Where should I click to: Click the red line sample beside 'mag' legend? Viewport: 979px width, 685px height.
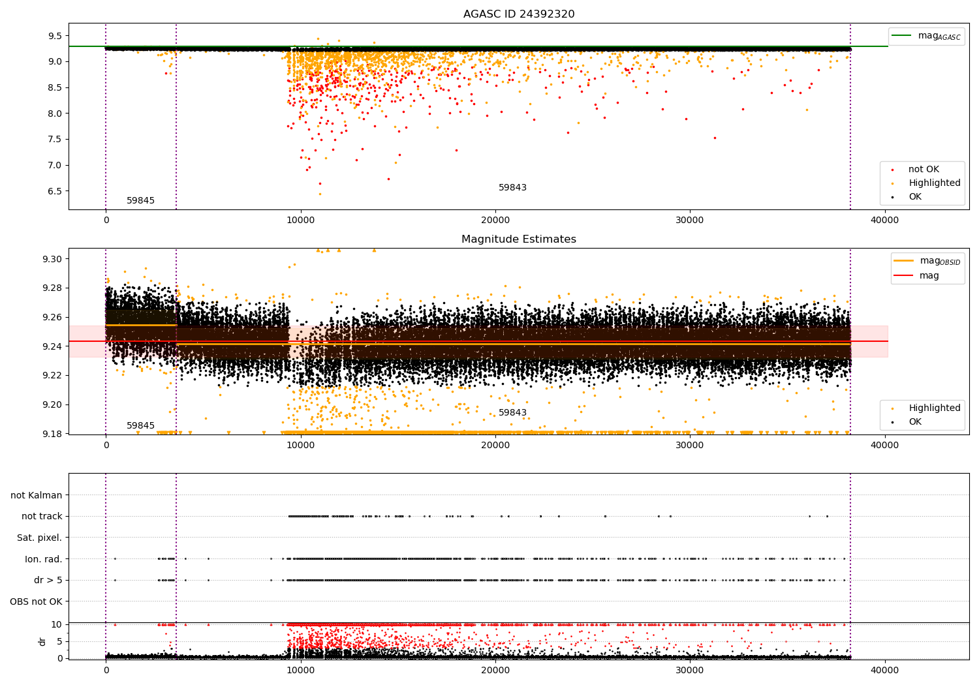903,275
